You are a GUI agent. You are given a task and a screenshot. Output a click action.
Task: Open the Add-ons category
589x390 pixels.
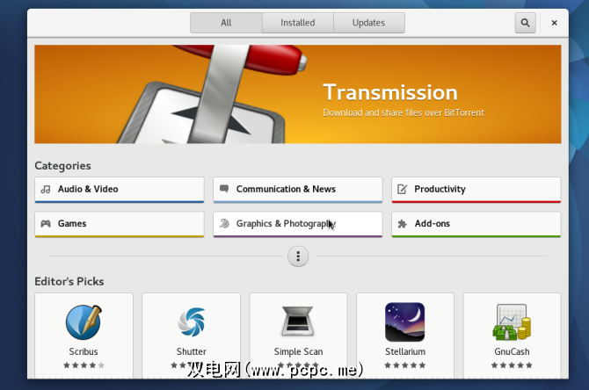(x=476, y=225)
